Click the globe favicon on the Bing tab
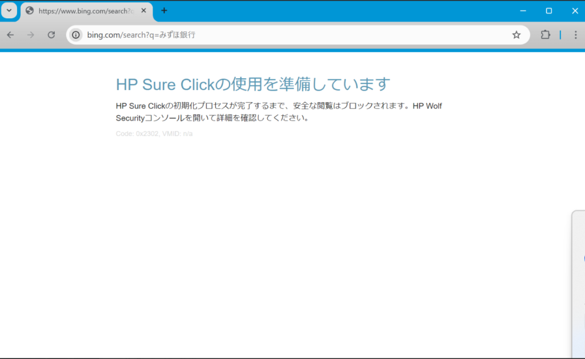This screenshot has width=585, height=359. [30, 11]
